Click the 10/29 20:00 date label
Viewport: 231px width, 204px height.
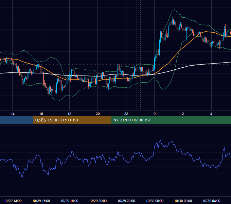click(98, 201)
